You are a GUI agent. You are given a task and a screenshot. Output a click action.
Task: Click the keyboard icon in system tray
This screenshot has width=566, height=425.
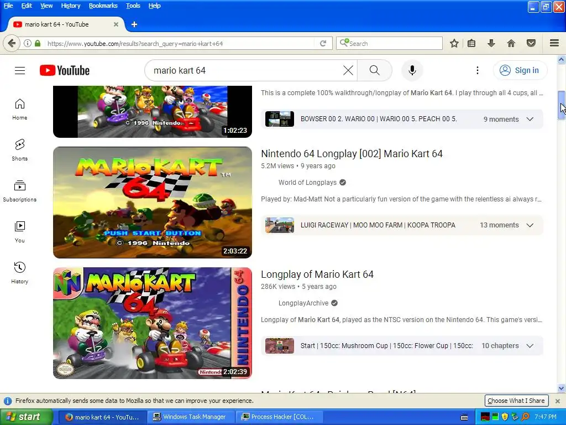tap(464, 417)
